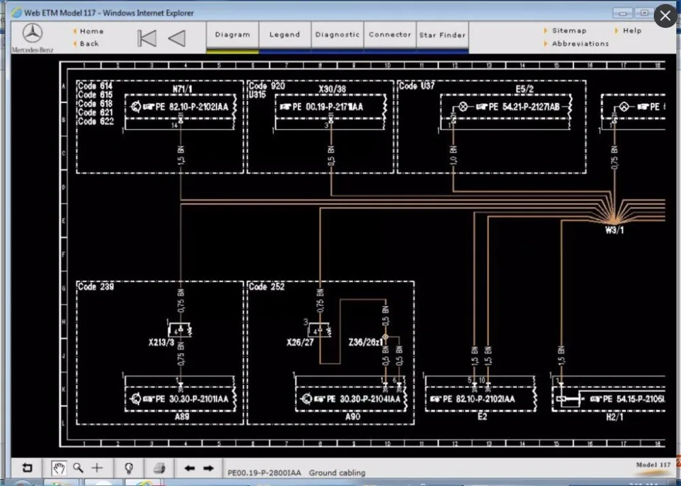
Task: Click the Back link
Action: pos(89,44)
